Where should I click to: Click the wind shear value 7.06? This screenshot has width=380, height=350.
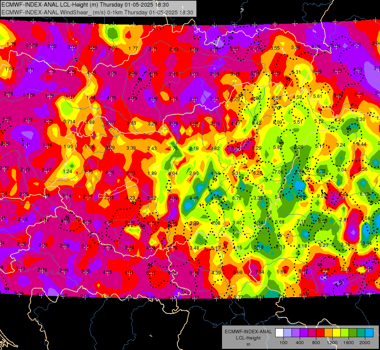[x=279, y=172]
